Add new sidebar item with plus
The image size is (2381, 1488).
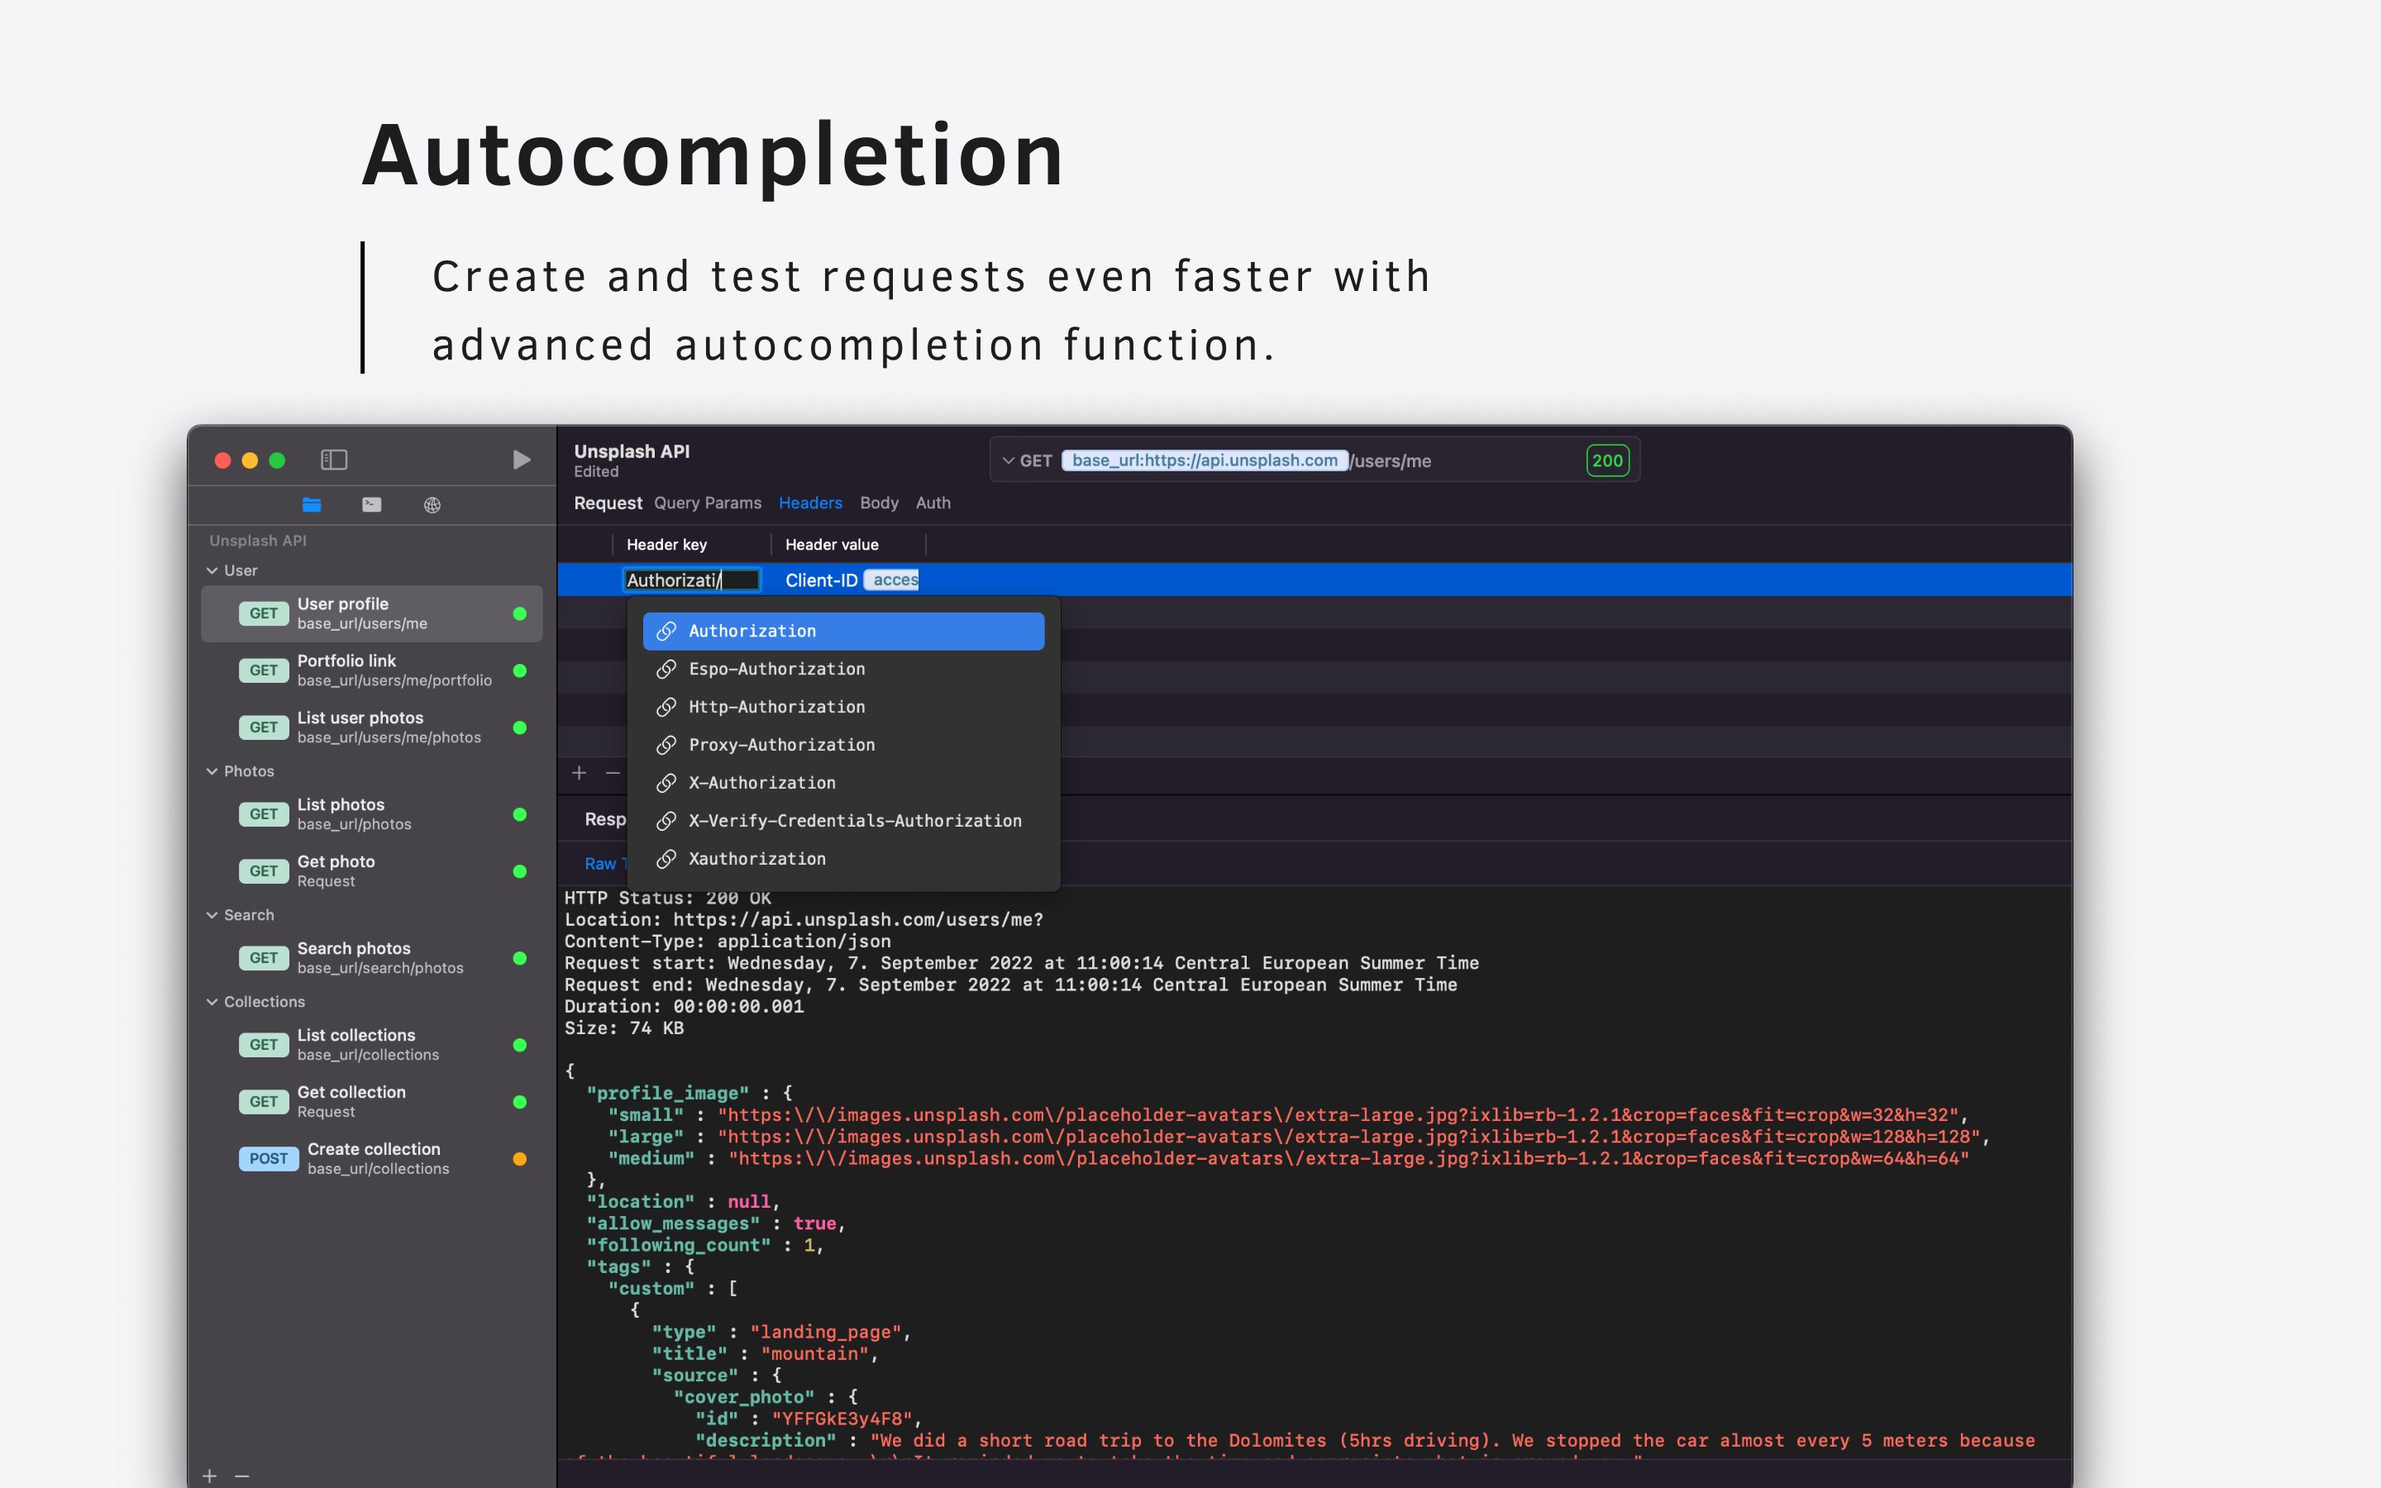(x=209, y=1476)
